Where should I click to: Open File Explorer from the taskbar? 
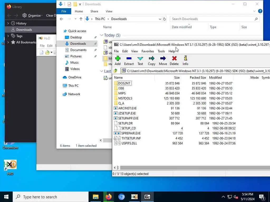click(x=95, y=197)
